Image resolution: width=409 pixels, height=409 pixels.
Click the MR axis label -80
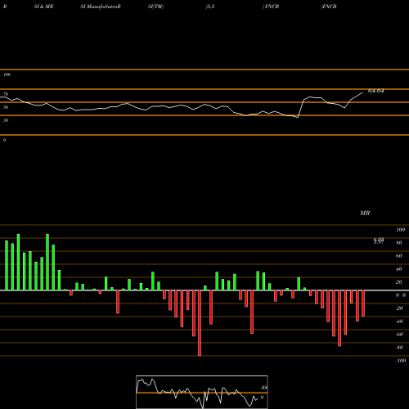(x=399, y=348)
